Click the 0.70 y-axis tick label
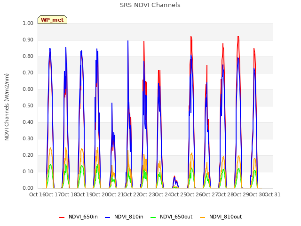Image resolution: width=301 pixels, height=226 pixels. (28, 73)
